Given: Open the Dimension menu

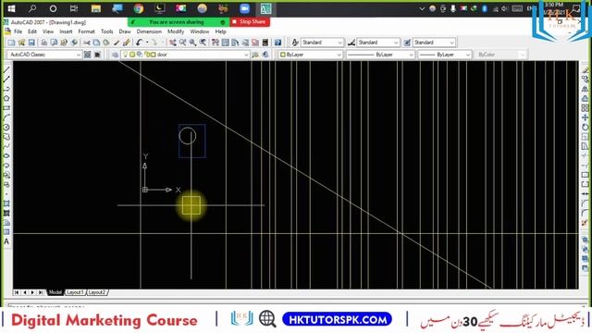Looking at the screenshot, I should click(149, 31).
